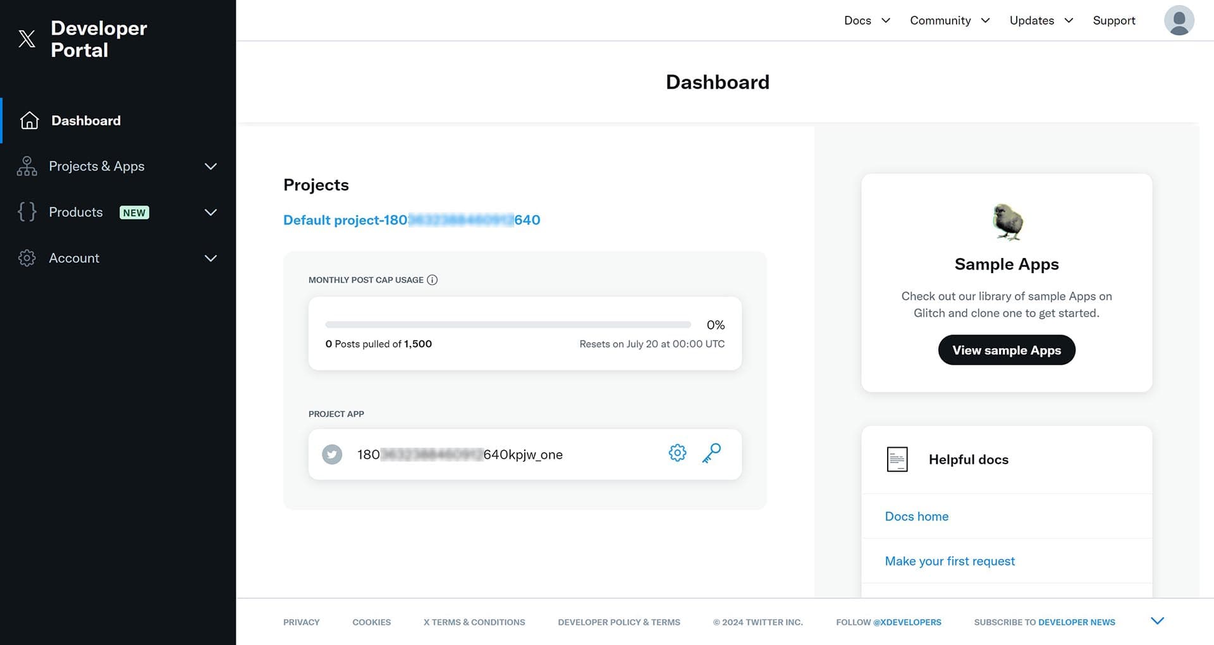Click the Twitter bird icon next to app name
Viewport: 1214px width, 645px height.
(x=331, y=454)
